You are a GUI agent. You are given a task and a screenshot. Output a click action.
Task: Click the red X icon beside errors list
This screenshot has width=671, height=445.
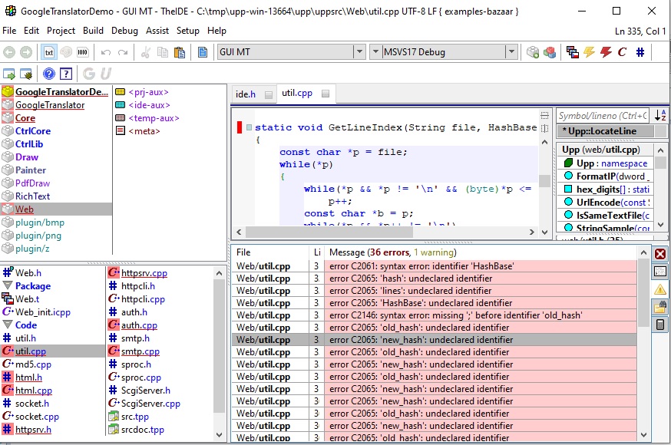pyautogui.click(x=660, y=253)
